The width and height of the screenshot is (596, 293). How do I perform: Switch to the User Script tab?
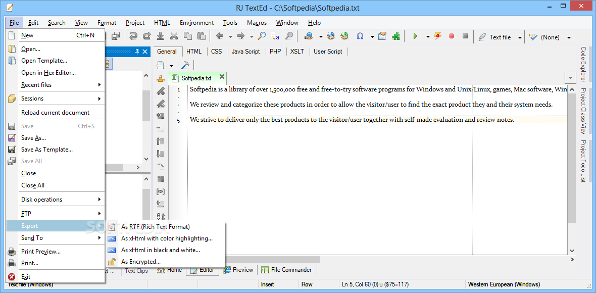(x=328, y=52)
